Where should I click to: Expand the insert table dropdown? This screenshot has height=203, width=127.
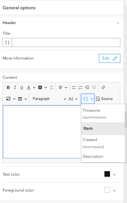point(23,99)
